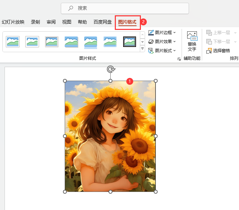This screenshot has width=239, height=210.
Task: Apply the fourth picture style with shadow
Action: click(71, 42)
